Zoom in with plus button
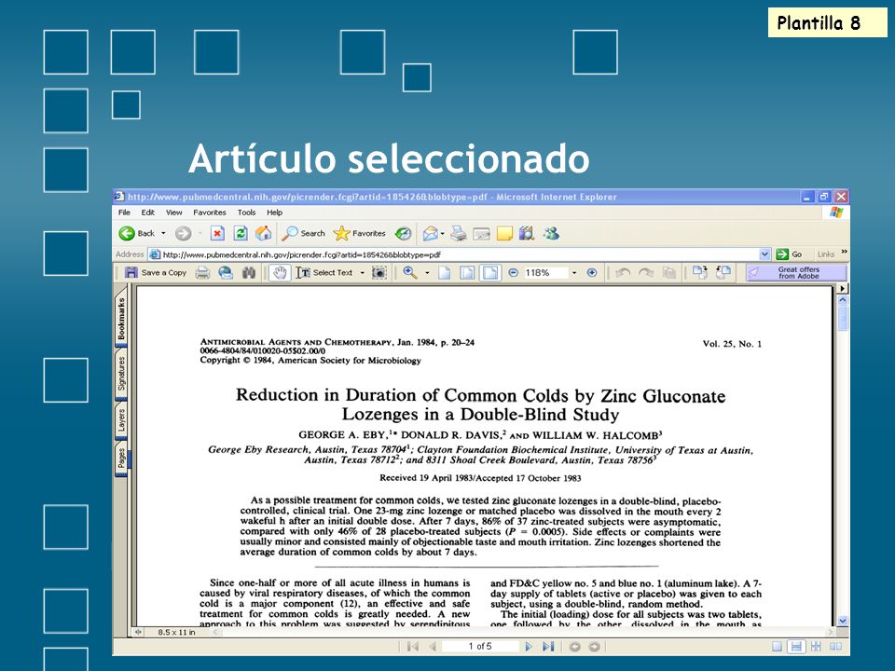The width and height of the screenshot is (895, 671). click(592, 273)
